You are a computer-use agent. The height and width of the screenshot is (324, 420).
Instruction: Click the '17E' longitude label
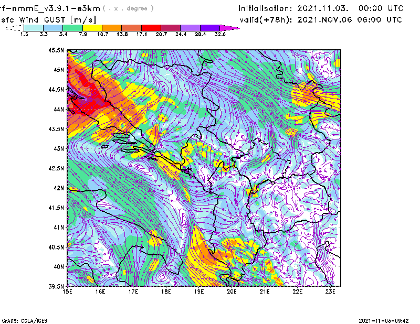pos(133,291)
